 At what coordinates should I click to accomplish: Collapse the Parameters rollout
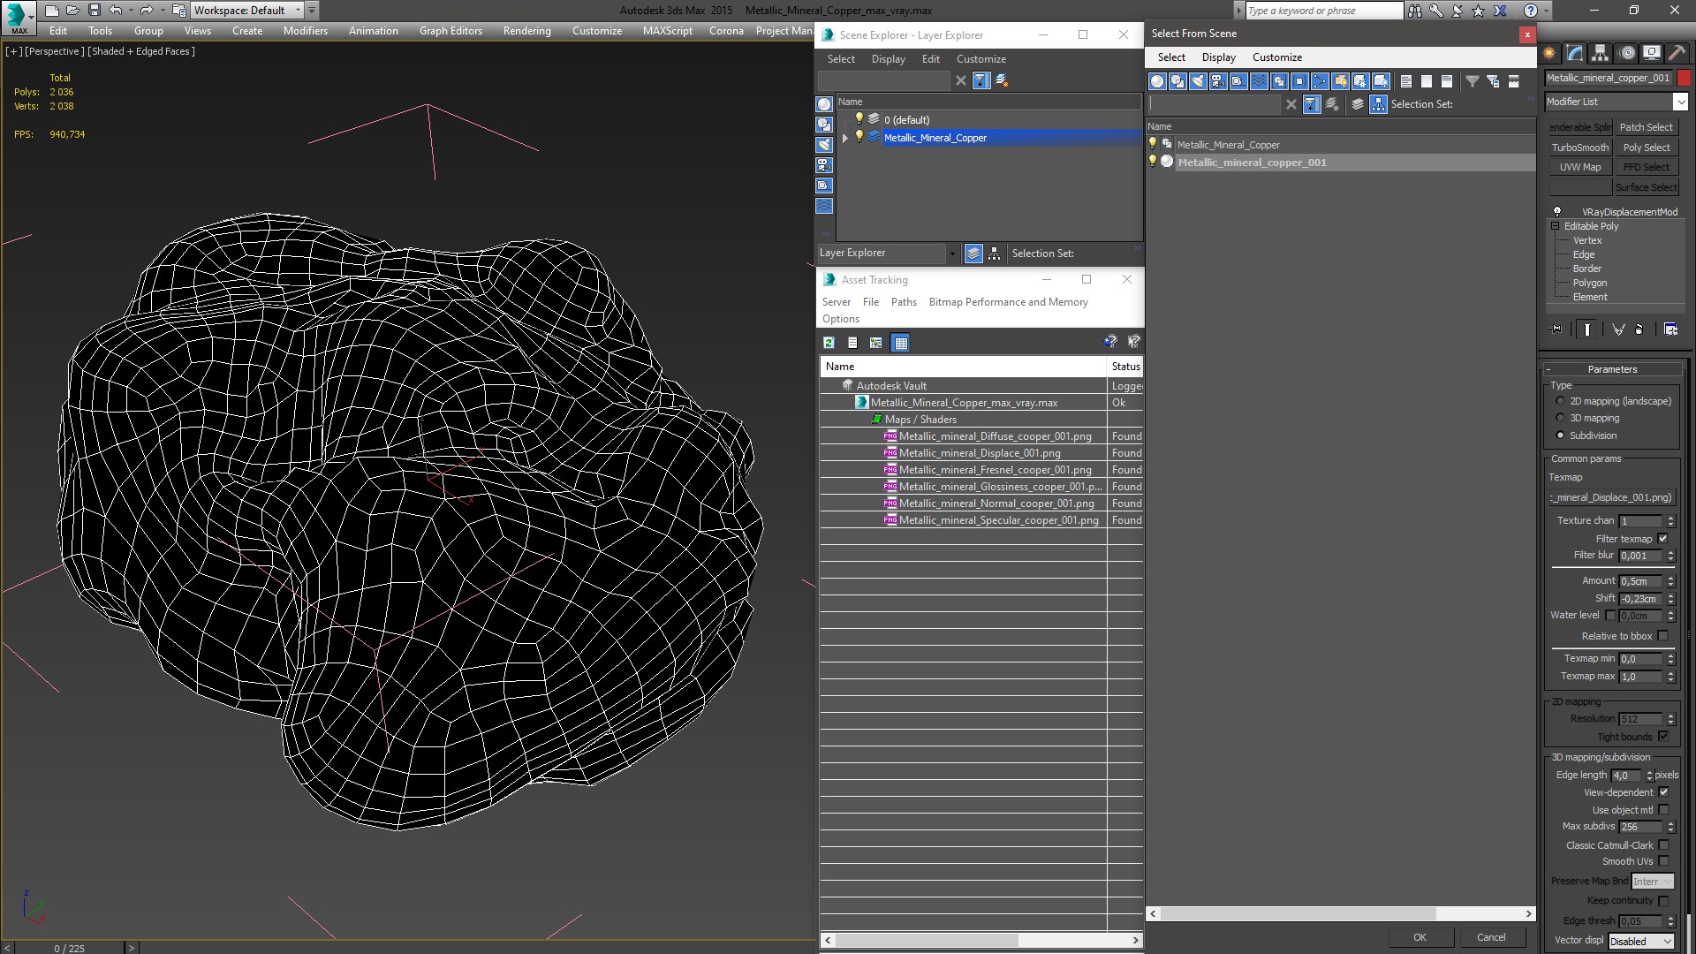(1612, 369)
